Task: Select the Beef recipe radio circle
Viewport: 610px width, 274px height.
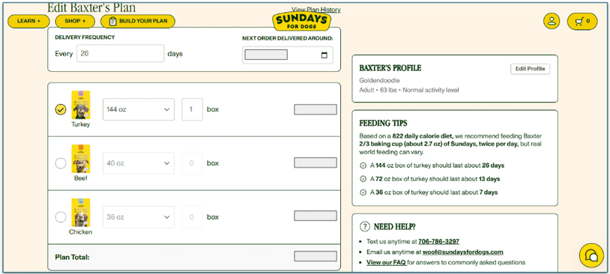Action: (x=60, y=163)
